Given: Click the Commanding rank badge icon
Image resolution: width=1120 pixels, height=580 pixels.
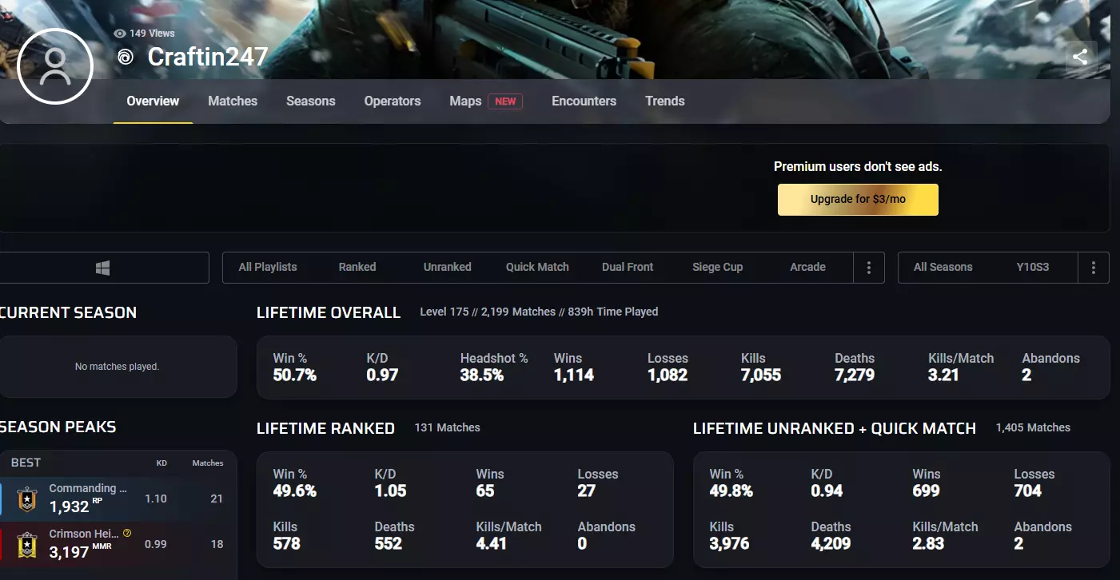Looking at the screenshot, I should [28, 499].
